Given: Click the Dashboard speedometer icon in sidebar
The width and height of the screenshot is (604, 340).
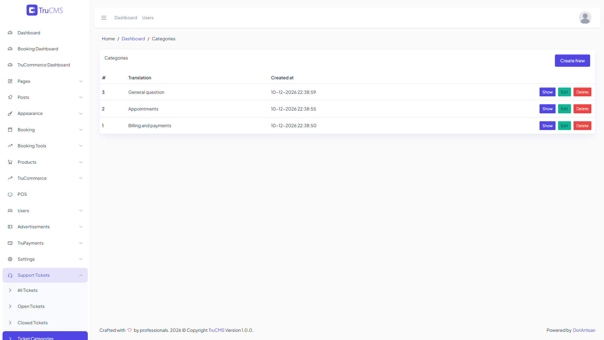Looking at the screenshot, I should tap(10, 33).
